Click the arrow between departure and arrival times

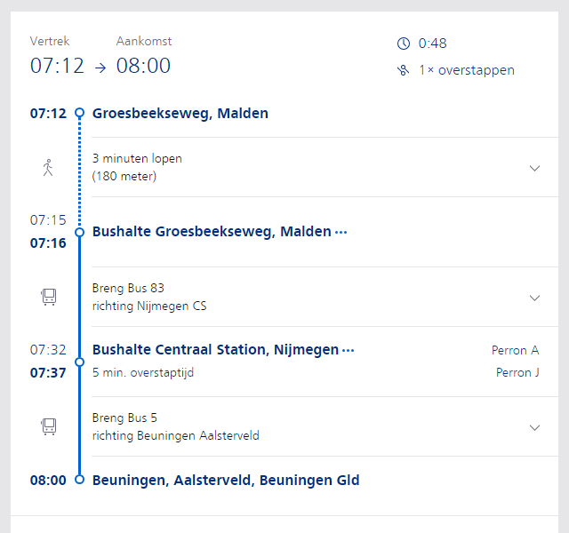(100, 68)
